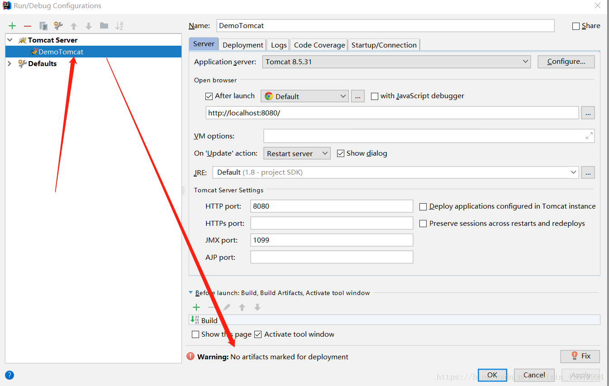609x386 pixels.
Task: Click the Fix button
Action: click(580, 356)
